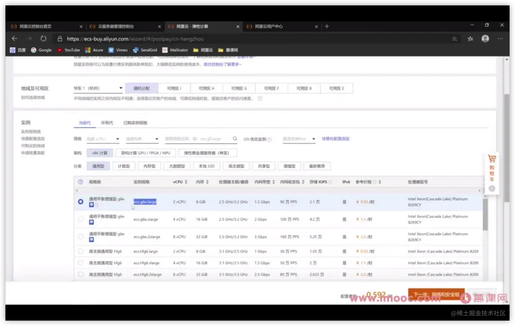Open the SendGrid bookmark
The width and height of the screenshot is (515, 326).
[x=145, y=50]
